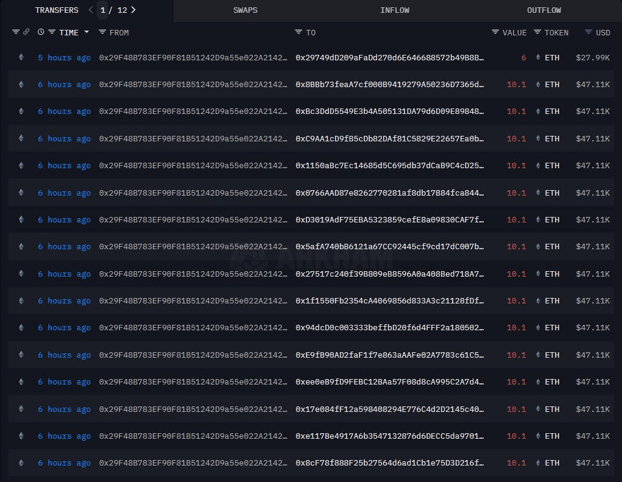
Task: Go to next transfers page arrow
Action: click(133, 10)
